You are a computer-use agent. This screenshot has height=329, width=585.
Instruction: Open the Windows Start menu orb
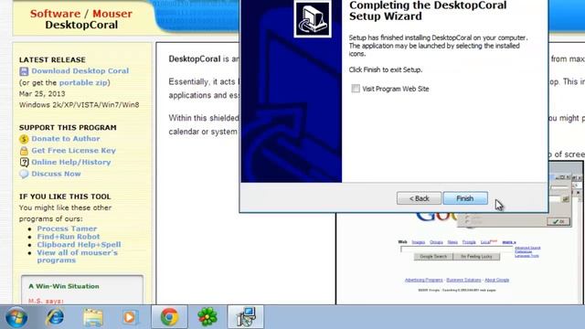click(16, 317)
